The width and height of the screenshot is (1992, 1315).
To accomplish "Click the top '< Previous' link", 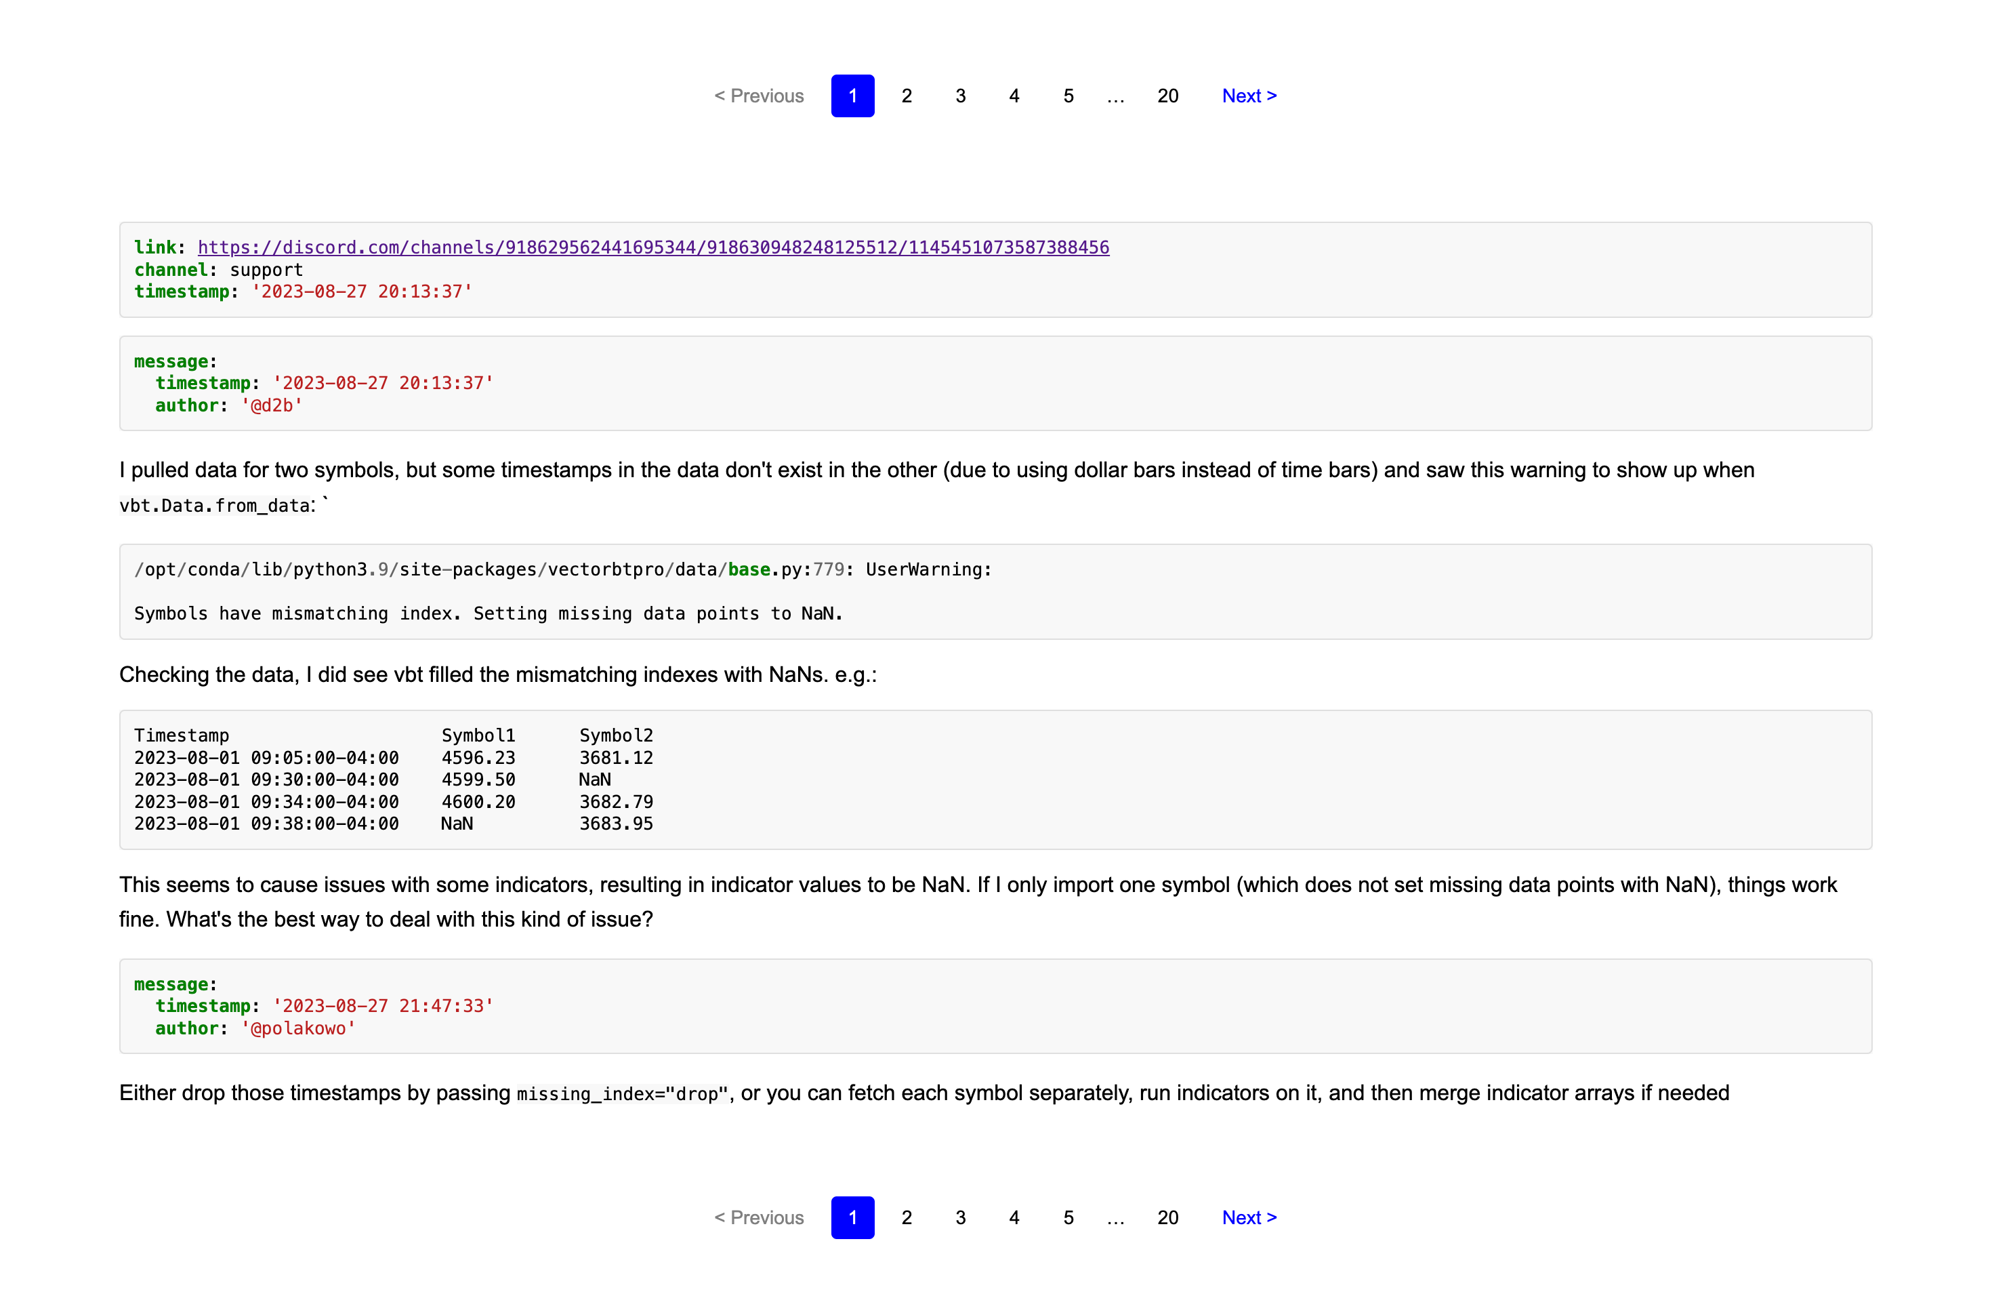I will click(758, 96).
